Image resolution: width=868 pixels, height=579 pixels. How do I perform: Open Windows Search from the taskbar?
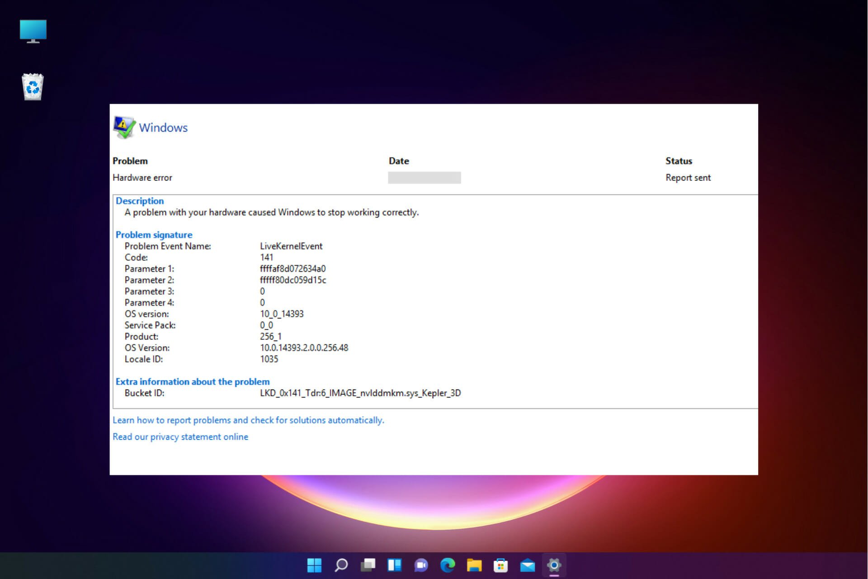point(340,565)
